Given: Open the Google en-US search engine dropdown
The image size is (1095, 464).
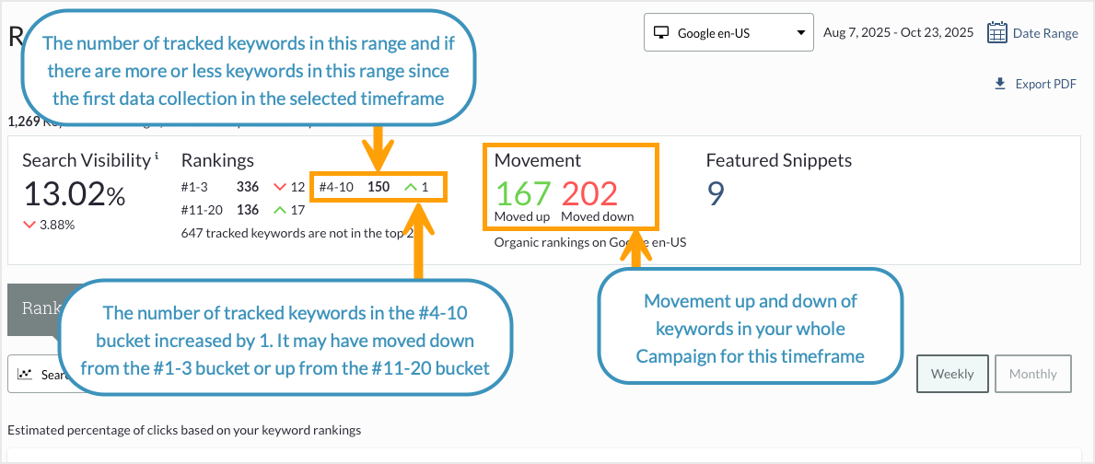Looking at the screenshot, I should [x=728, y=33].
